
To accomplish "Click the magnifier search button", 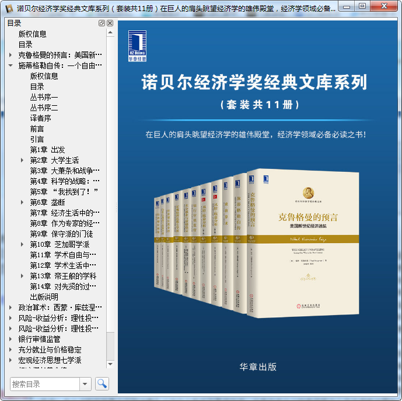I will click(102, 384).
